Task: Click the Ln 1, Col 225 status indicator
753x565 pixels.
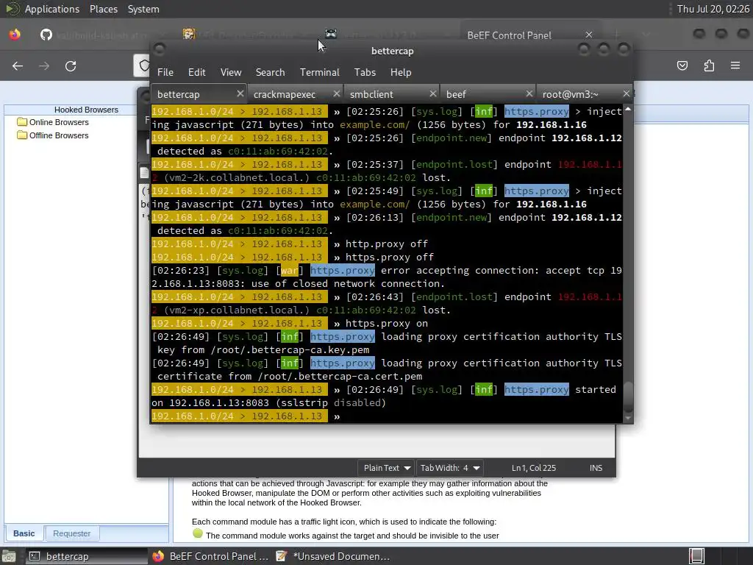Action: pyautogui.click(x=534, y=467)
